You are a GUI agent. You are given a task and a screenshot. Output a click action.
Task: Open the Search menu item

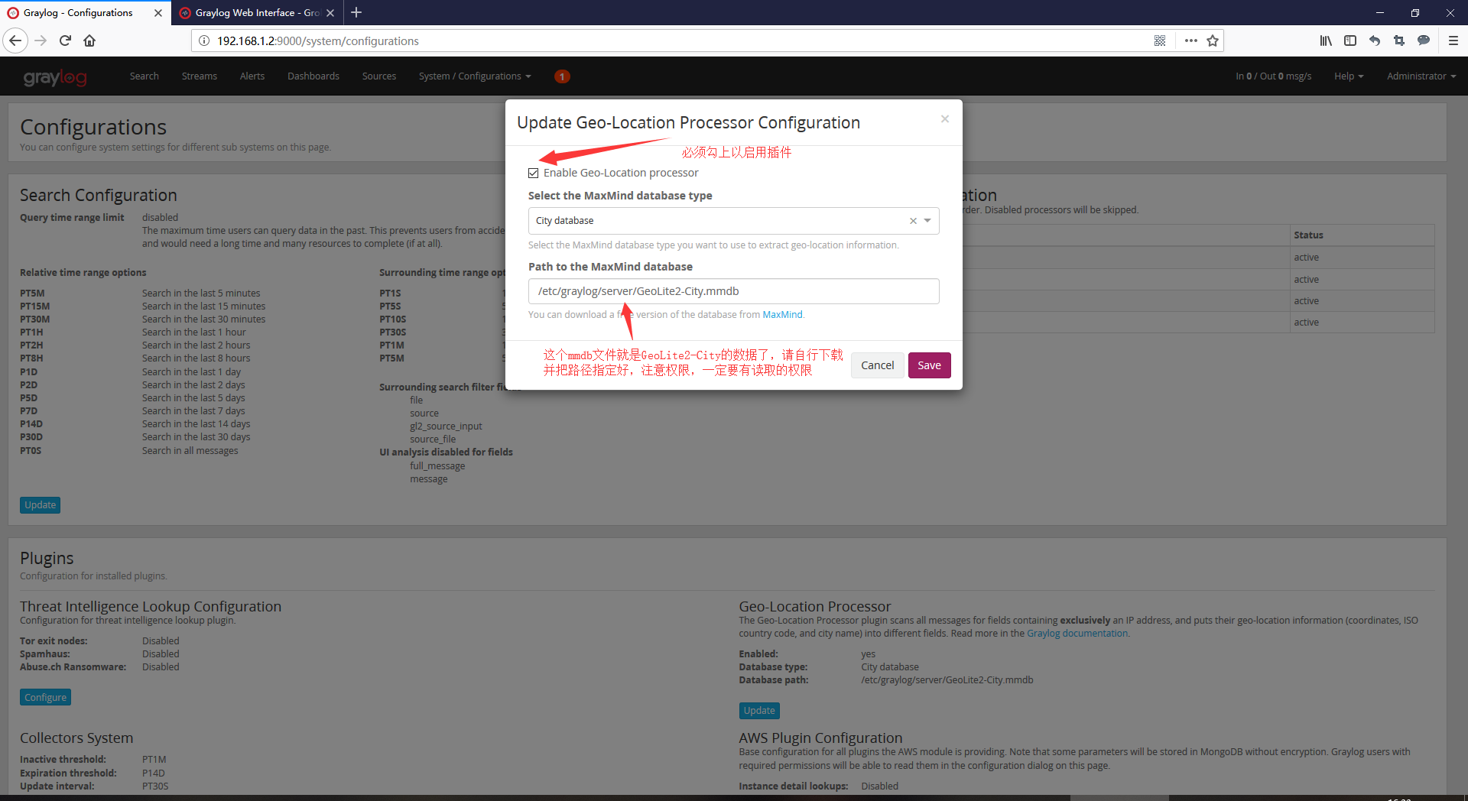coord(145,76)
